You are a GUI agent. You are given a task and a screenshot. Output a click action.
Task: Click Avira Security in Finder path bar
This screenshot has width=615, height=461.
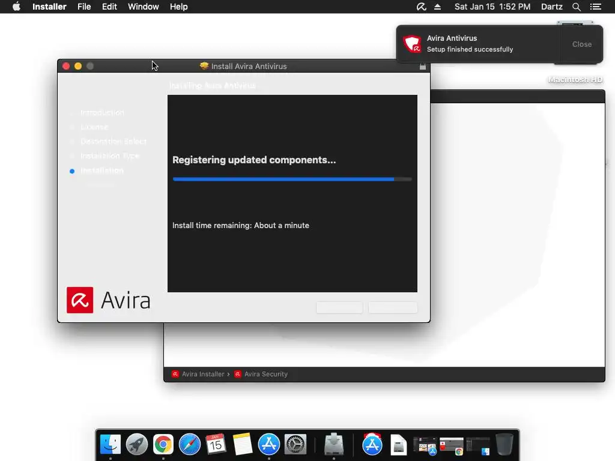click(261, 374)
